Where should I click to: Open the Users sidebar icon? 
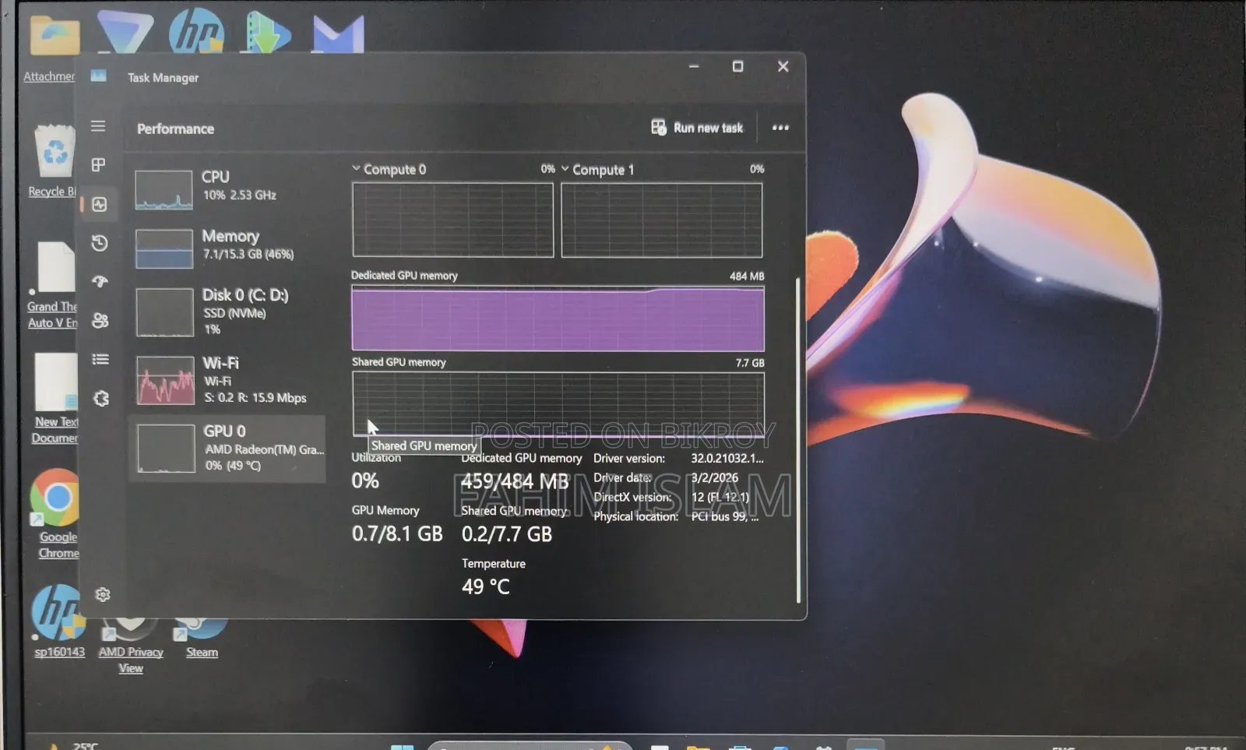100,320
